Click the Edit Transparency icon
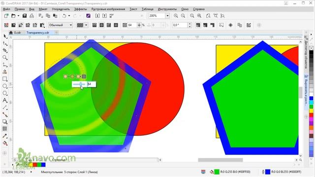Viewport: 315px width, 177px height. (x=249, y=25)
